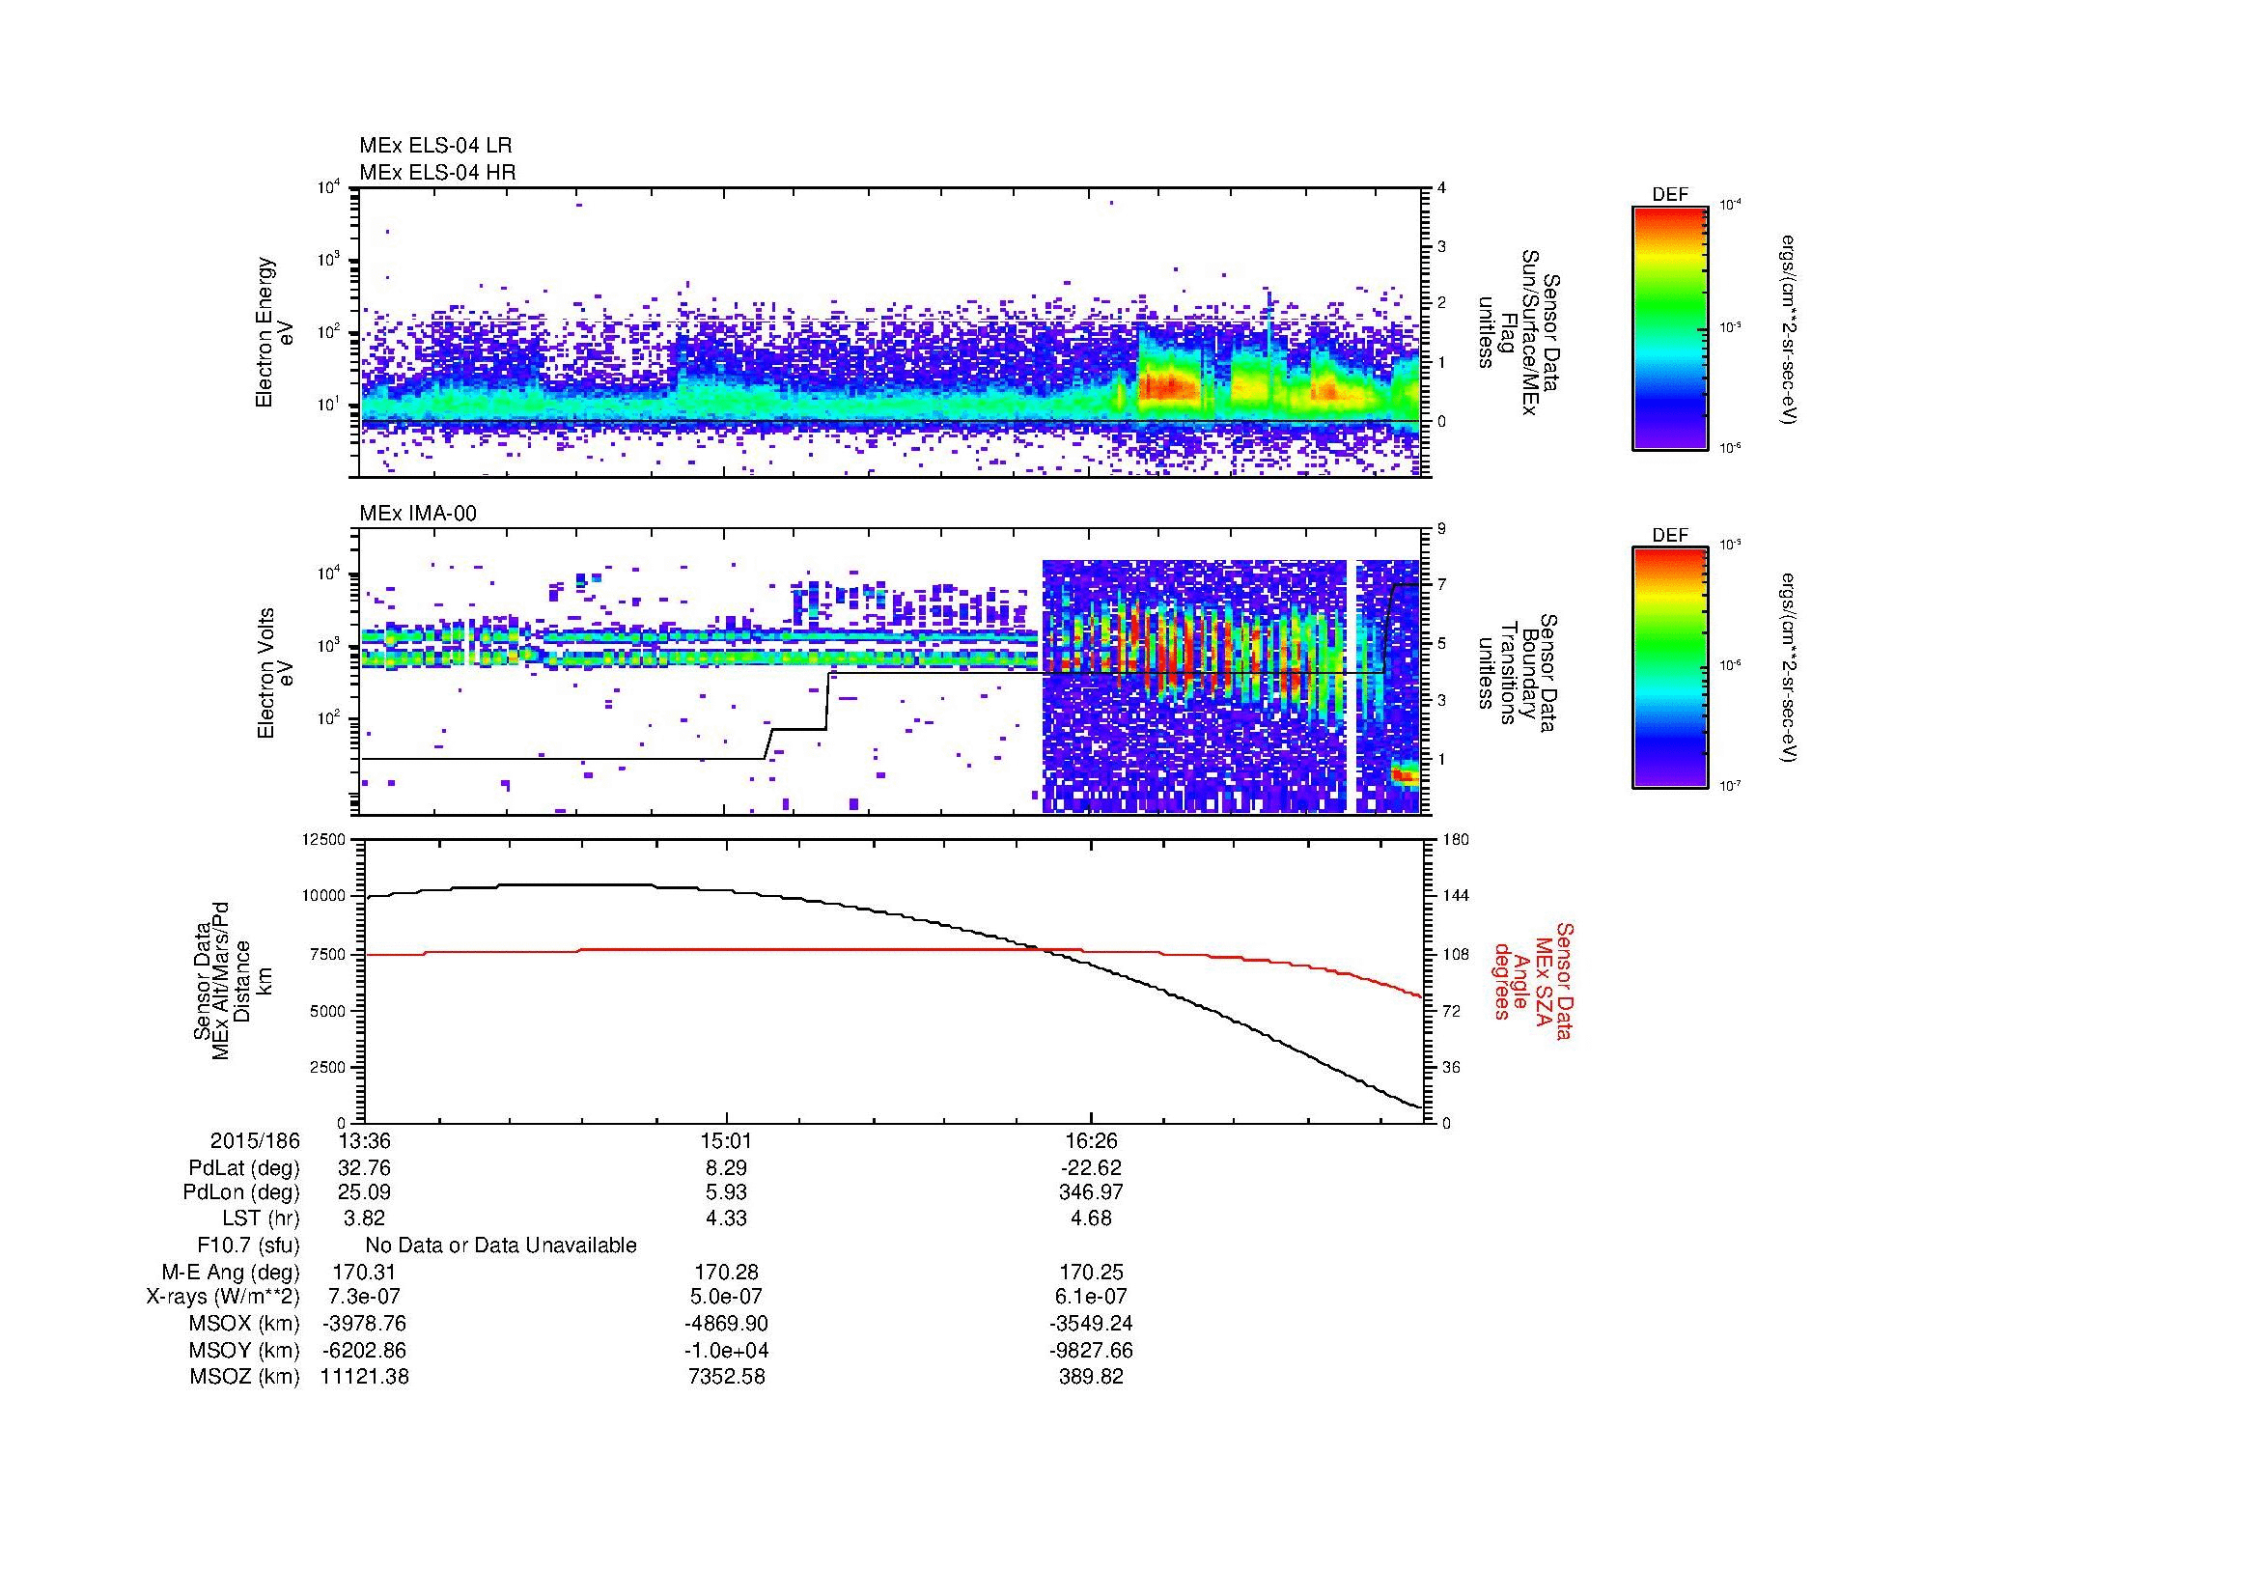Screen dimensions: 2258x1596
Task: Click the 'MEx ELS-04 LR' plot title
Action: (435, 146)
